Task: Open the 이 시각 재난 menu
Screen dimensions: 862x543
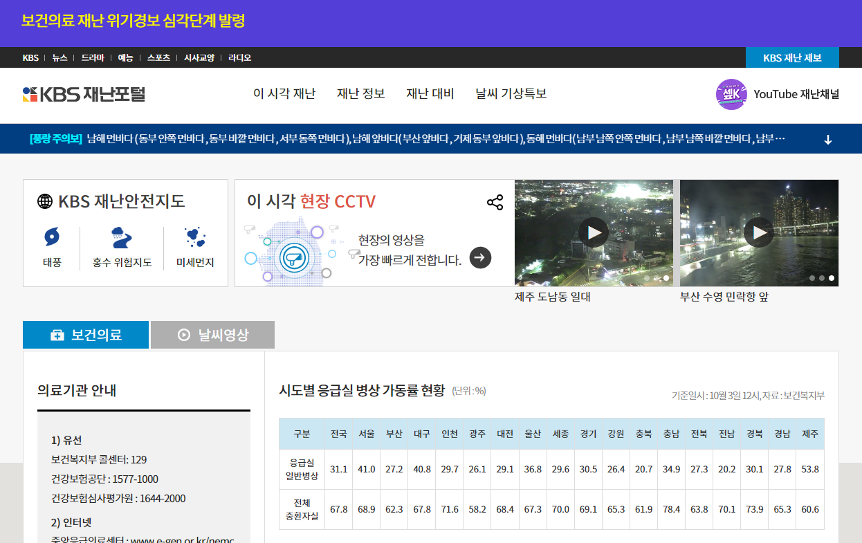Action: tap(284, 93)
